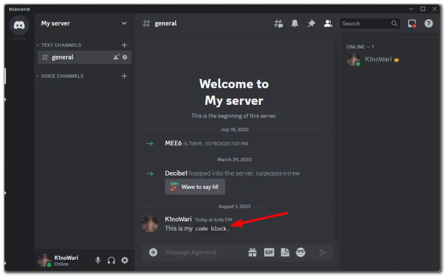The height and width of the screenshot is (279, 448).
Task: Open the sticker picker
Action: 285,252
